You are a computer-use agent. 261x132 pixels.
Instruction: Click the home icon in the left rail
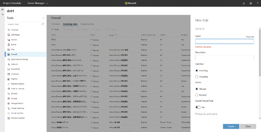2,14
